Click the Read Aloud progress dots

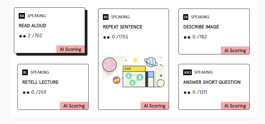[x=23, y=36]
